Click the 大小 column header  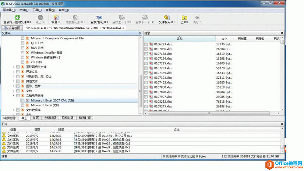click(x=224, y=39)
